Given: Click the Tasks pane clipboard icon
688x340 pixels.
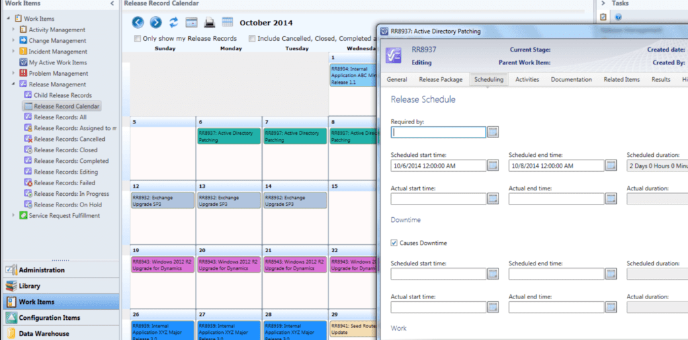Looking at the screenshot, I should (603, 17).
